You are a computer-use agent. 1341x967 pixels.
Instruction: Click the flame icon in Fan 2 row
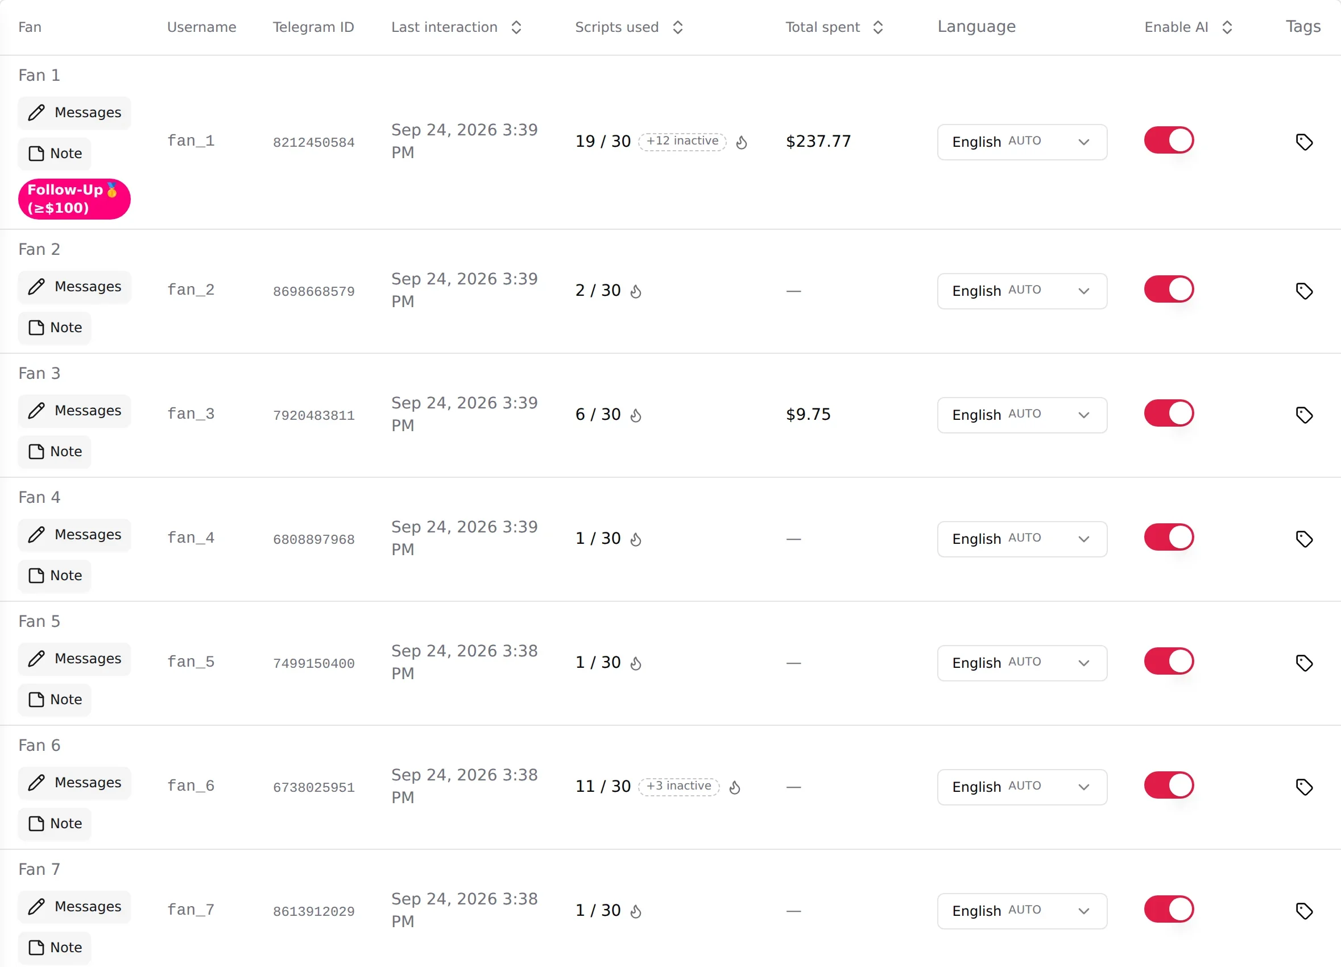(x=636, y=291)
